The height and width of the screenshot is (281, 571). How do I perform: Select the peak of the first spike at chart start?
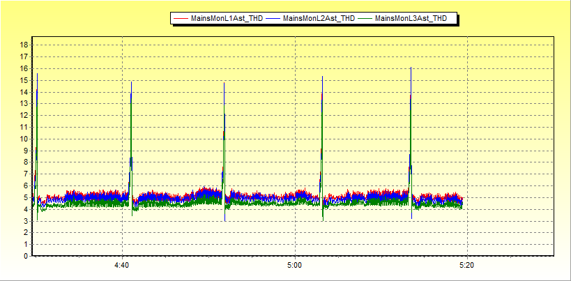click(x=37, y=74)
